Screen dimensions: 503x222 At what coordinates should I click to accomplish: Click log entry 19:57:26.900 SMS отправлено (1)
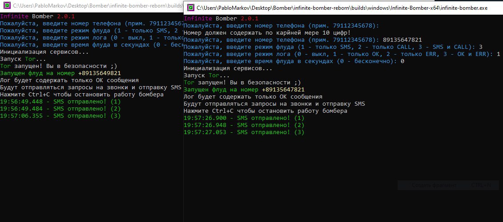[244, 118]
